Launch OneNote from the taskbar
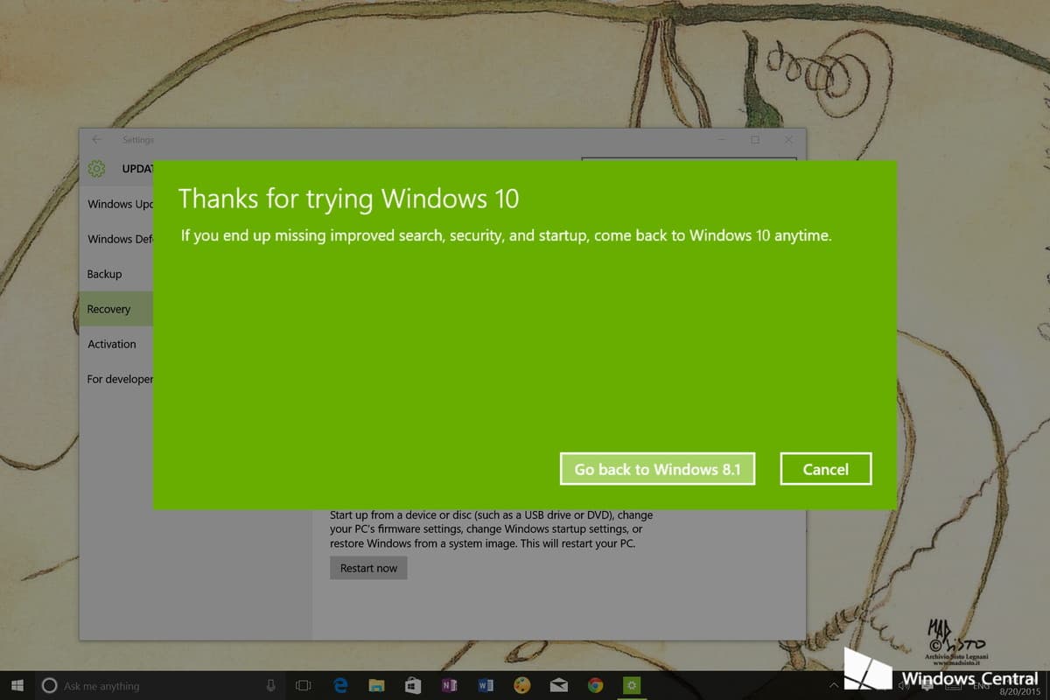1050x700 pixels. [450, 685]
